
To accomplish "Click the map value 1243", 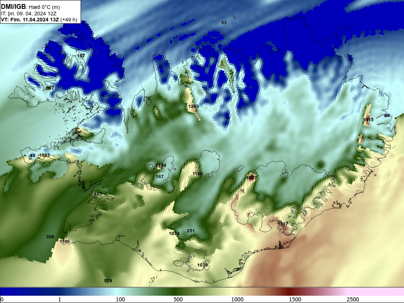I will (x=194, y=106).
